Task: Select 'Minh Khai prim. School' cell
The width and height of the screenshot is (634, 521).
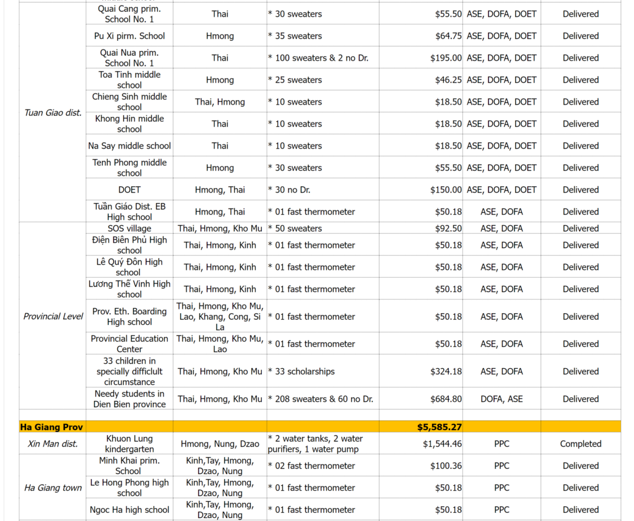Action: pos(129,465)
